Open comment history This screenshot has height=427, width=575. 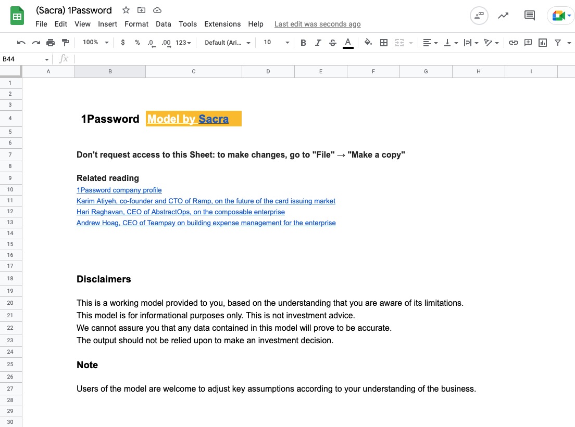529,16
